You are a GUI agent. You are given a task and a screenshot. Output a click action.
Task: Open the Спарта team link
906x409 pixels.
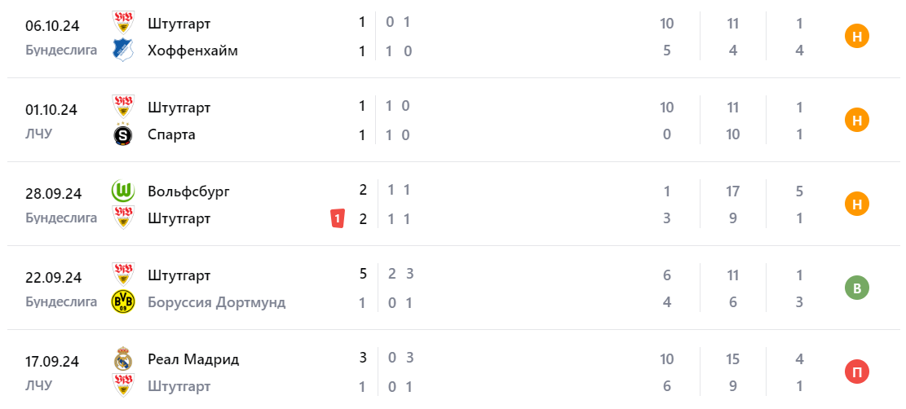[x=171, y=134]
